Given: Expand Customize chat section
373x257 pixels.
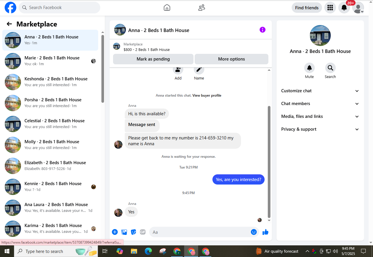Looking at the screenshot, I should point(320,91).
